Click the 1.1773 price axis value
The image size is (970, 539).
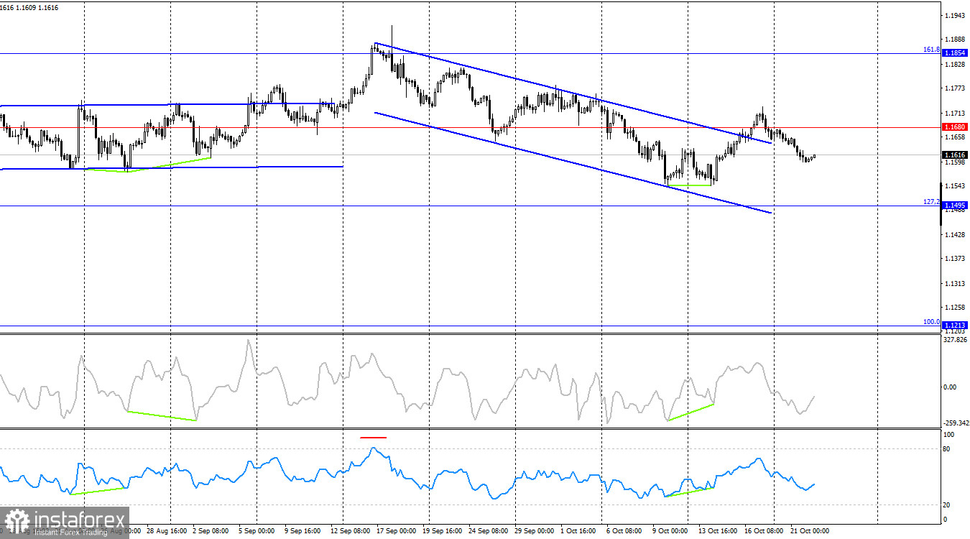(954, 88)
